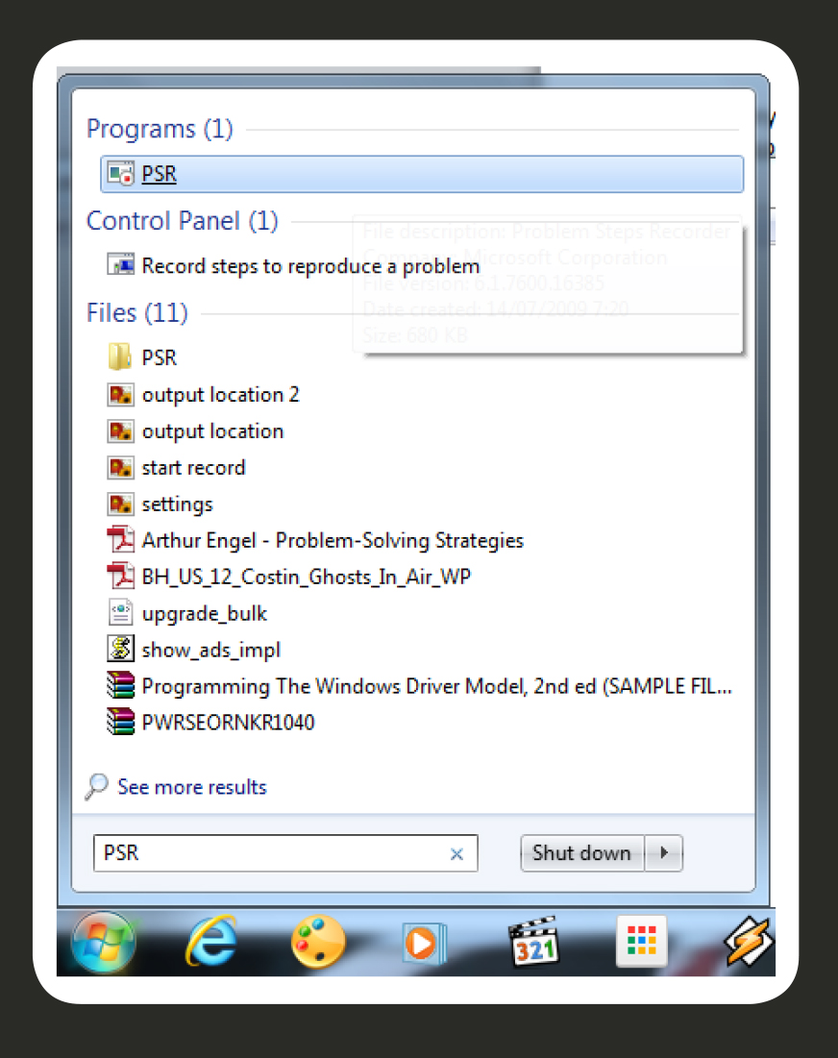Open Arthur Engel Problem-Solving Strategies PDF
Viewport: 838px width, 1058px height.
[x=332, y=541]
